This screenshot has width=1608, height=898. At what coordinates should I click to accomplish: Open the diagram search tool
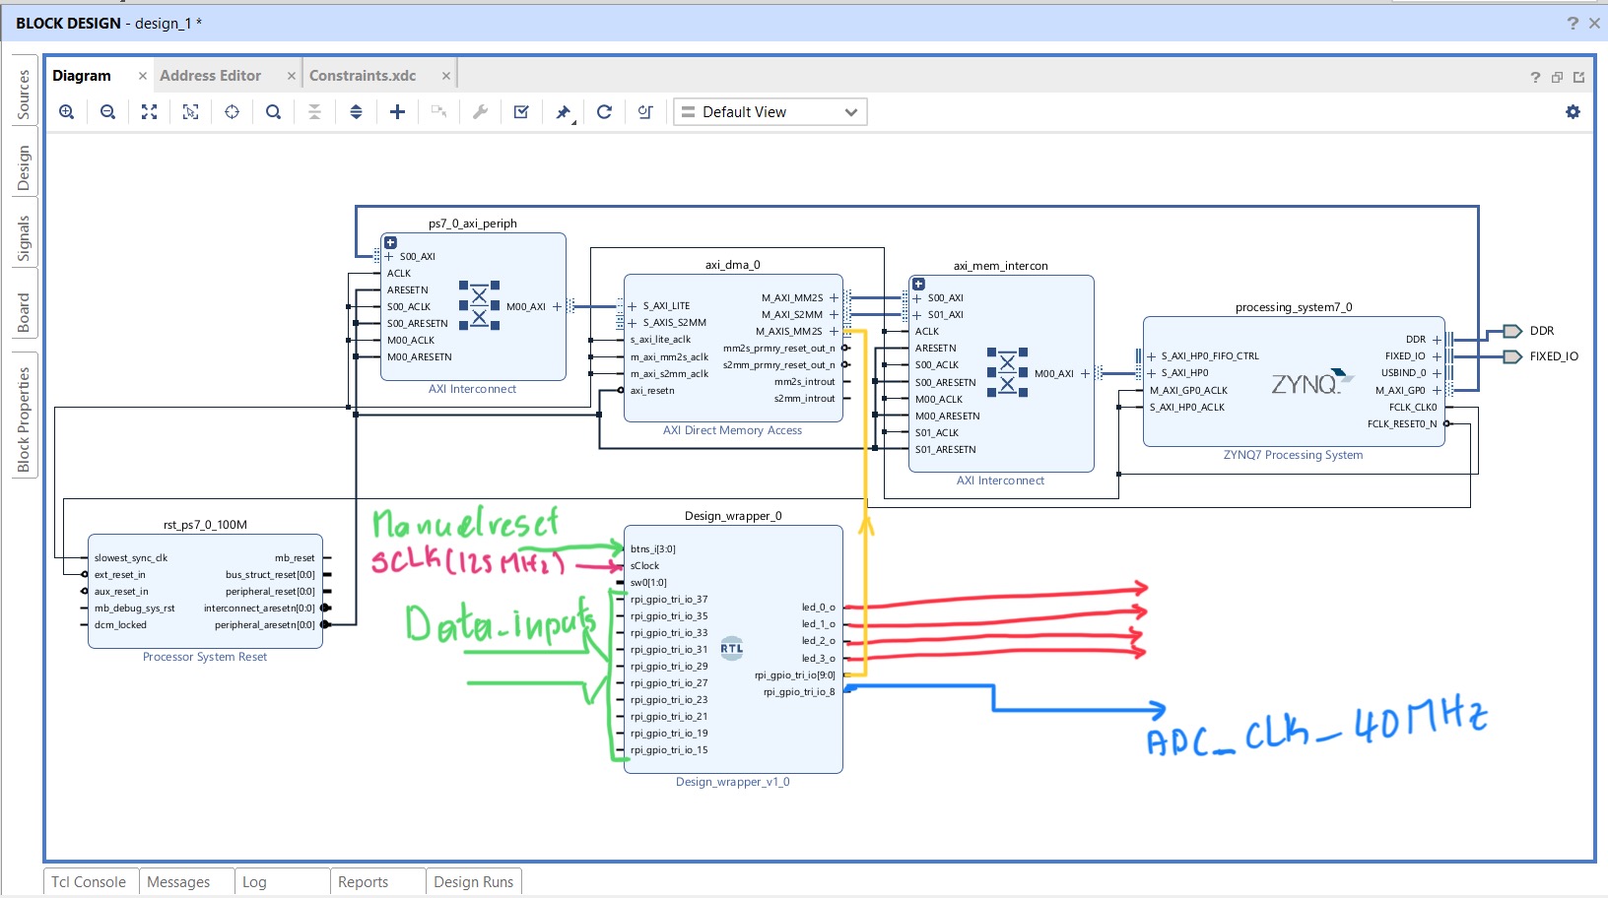click(273, 112)
